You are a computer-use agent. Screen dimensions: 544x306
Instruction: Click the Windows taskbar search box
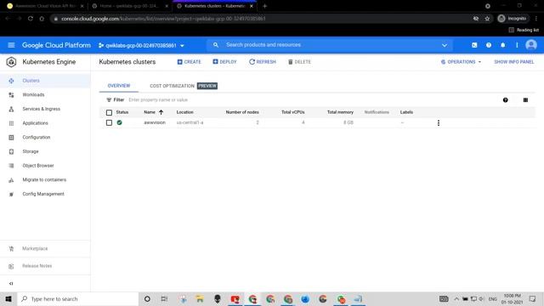coord(77,298)
